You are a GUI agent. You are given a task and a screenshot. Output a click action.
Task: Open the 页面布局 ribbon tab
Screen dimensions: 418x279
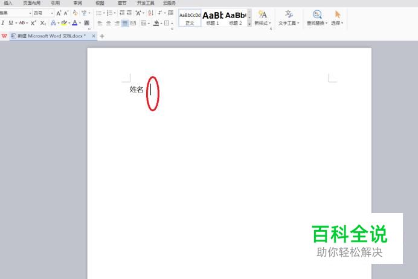[x=32, y=3]
